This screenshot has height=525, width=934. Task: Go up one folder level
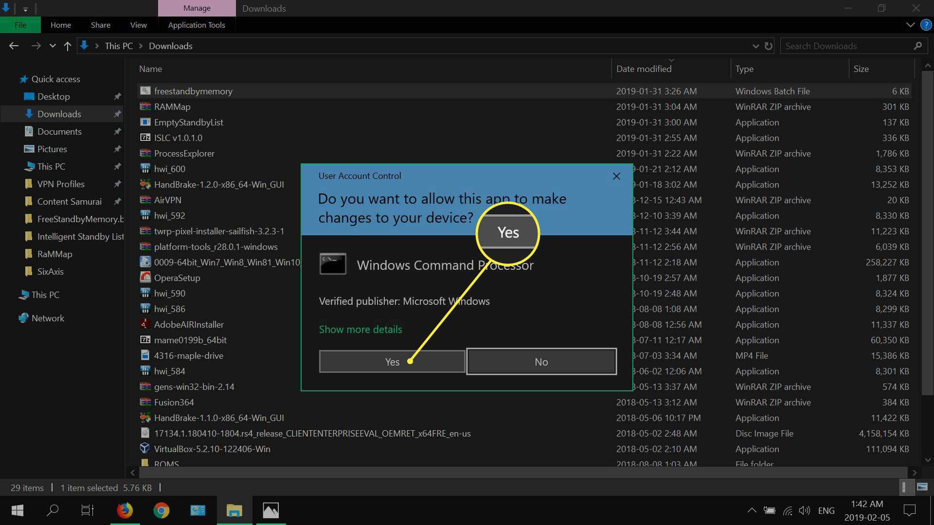[68, 46]
